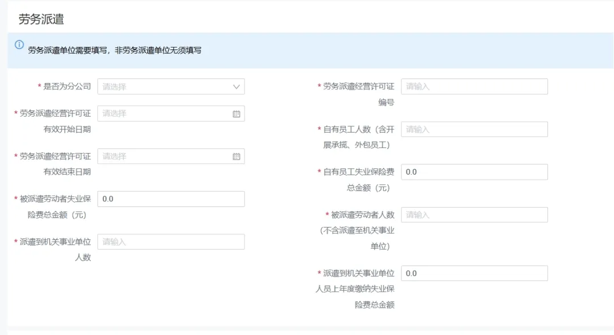
Task: Click the calendar icon in 有效开始日期 field
Action: [x=237, y=114]
